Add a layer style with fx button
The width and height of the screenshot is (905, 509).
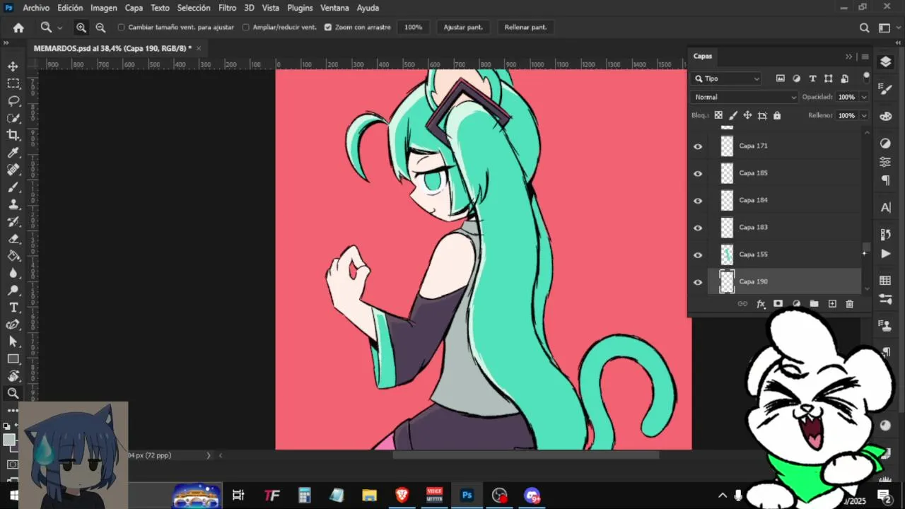tap(761, 304)
